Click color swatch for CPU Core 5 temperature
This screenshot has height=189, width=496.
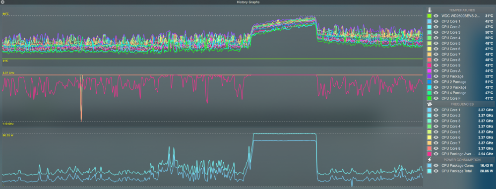(x=429, y=43)
